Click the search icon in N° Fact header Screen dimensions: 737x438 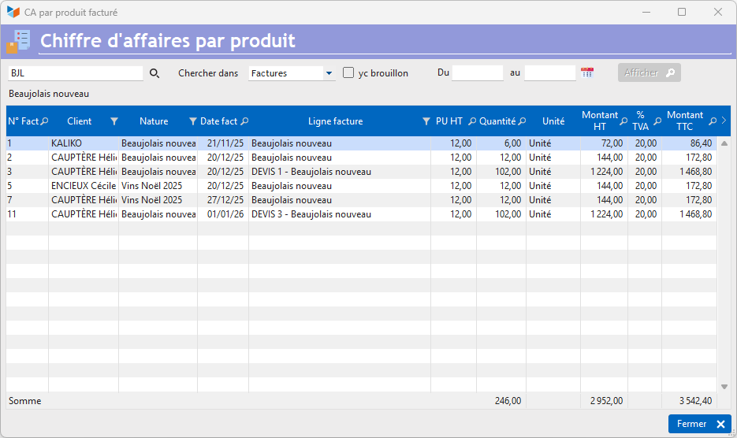point(44,121)
